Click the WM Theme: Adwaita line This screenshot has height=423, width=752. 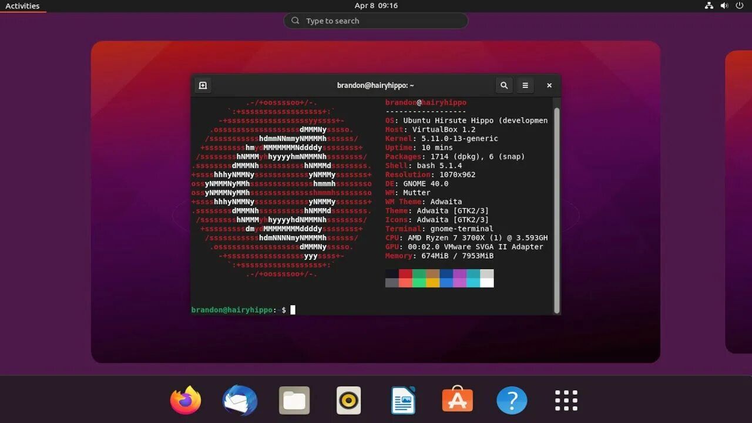click(x=424, y=202)
